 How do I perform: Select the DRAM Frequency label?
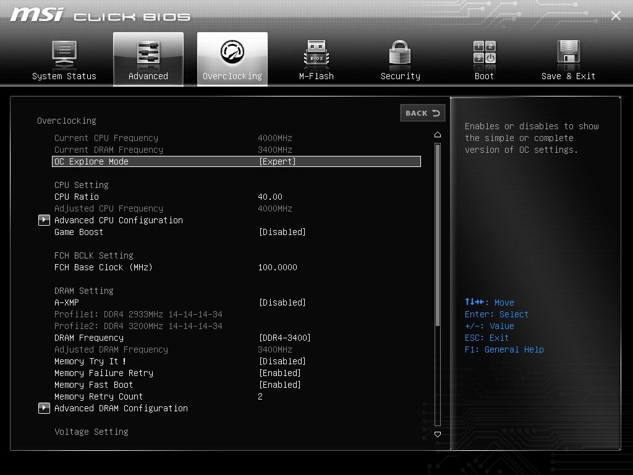click(89, 338)
